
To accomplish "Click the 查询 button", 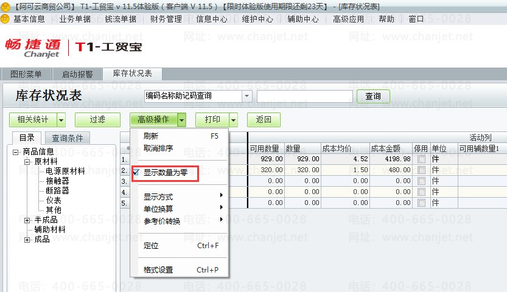I will [373, 96].
